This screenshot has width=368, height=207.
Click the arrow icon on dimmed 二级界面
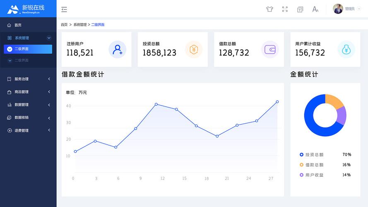tap(10, 60)
